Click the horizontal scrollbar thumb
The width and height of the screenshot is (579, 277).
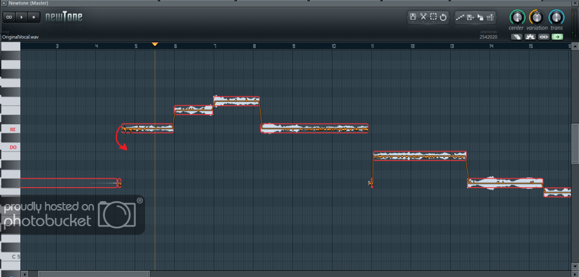pos(94,274)
